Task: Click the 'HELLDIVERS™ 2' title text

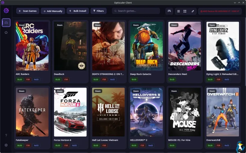Action: [x=139, y=140]
